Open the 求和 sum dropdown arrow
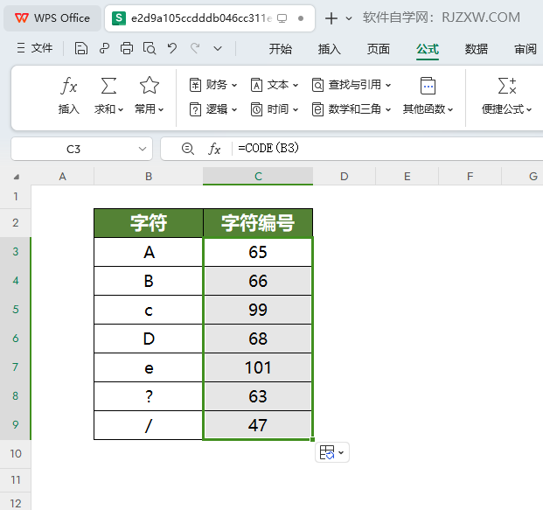The image size is (543, 510). click(x=121, y=110)
